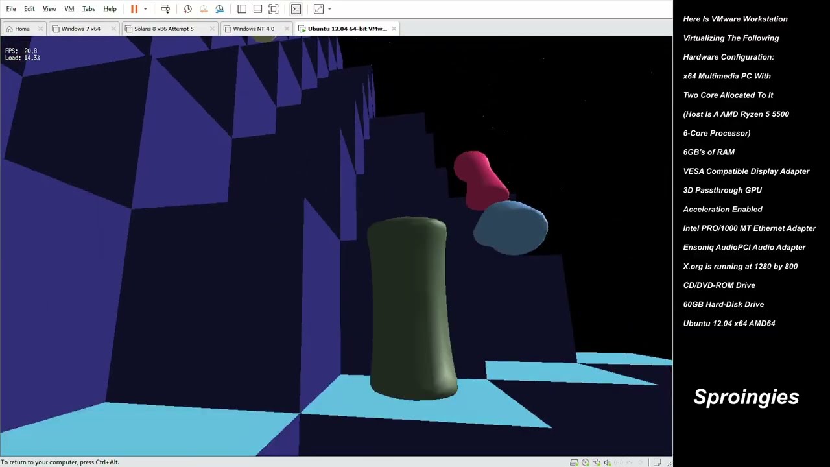The image size is (830, 467).
Task: Click the blue blob in guest display
Action: point(510,228)
